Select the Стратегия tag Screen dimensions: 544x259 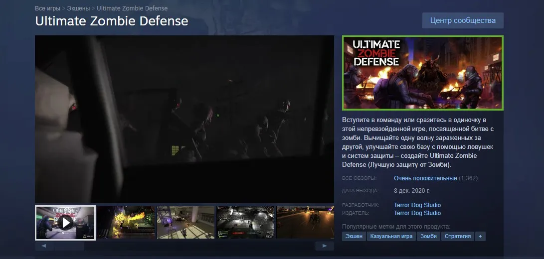[x=458, y=237]
